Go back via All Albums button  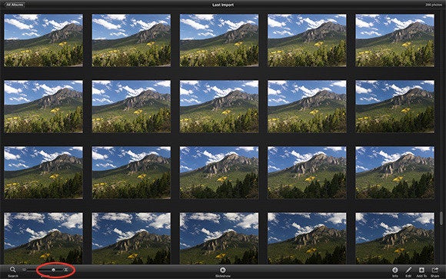[x=15, y=5]
